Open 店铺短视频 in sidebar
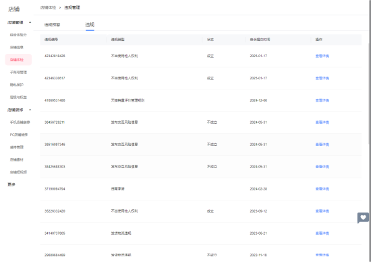This screenshot has width=371, height=263. coord(18,172)
